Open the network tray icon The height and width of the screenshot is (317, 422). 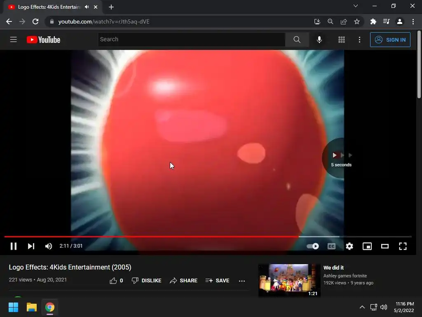pos(373,307)
